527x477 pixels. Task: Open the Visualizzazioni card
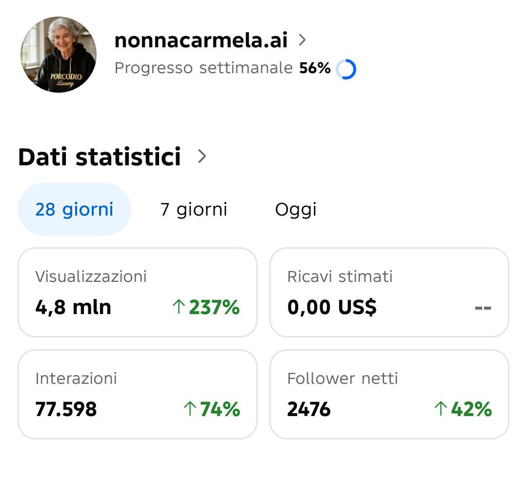138,292
